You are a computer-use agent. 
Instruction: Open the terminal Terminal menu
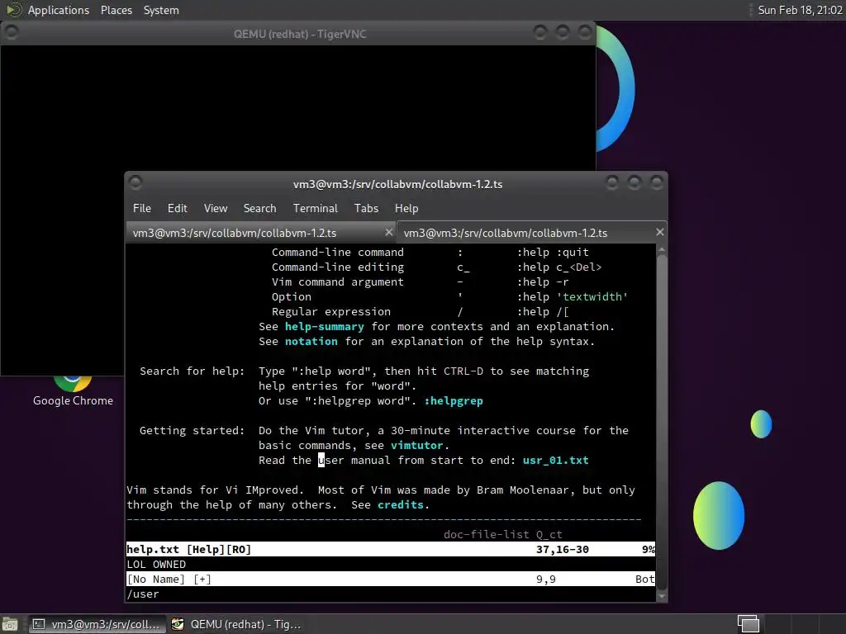point(315,208)
